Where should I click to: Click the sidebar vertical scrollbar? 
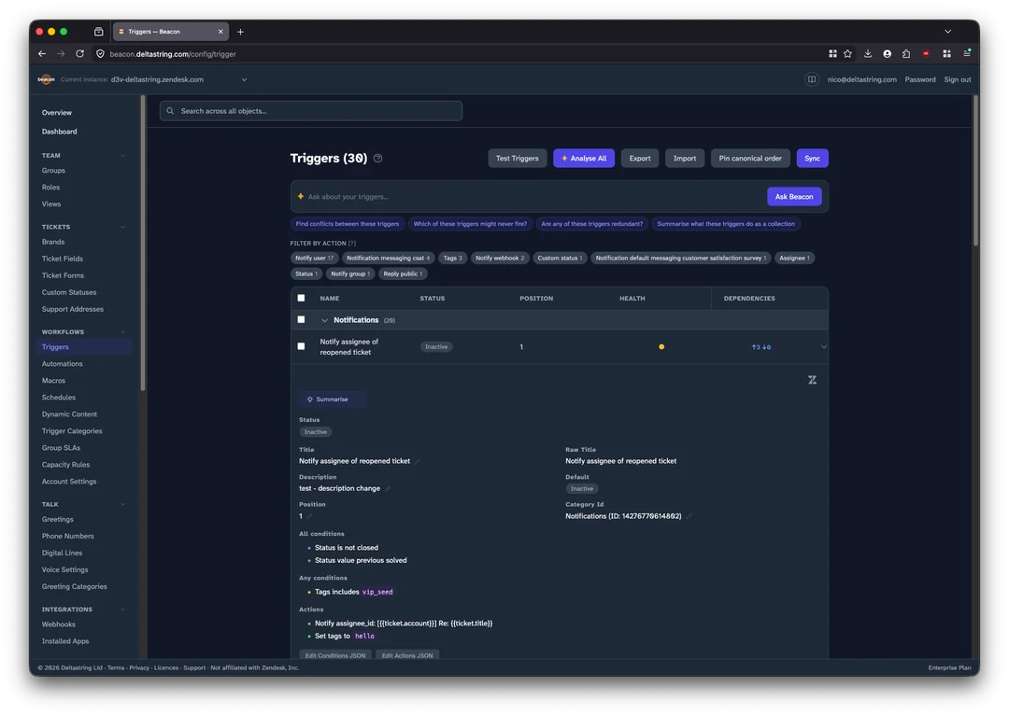[143, 243]
